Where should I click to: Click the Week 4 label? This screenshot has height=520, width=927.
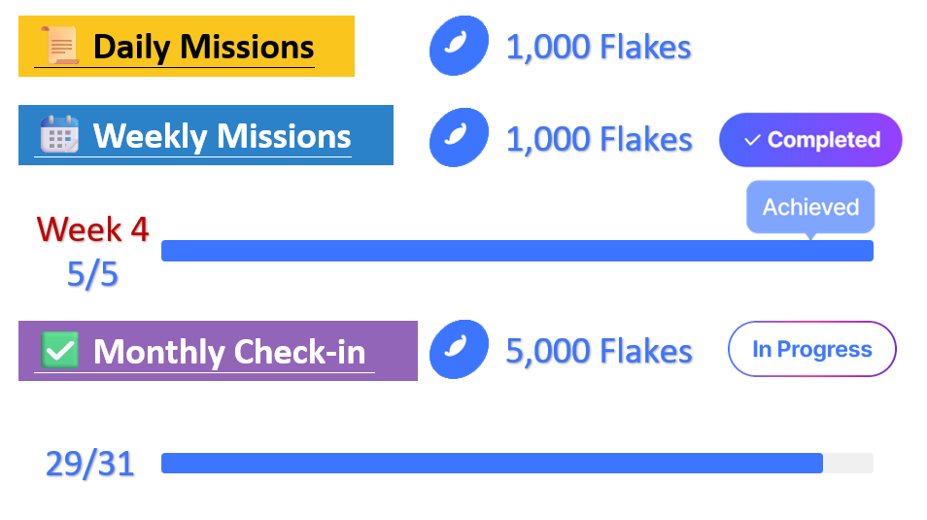tap(92, 229)
